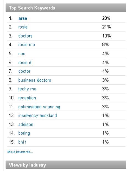Screen dimensions: 128x172
Task: Click the 'rosie' keyword link
Action: click(23, 27)
